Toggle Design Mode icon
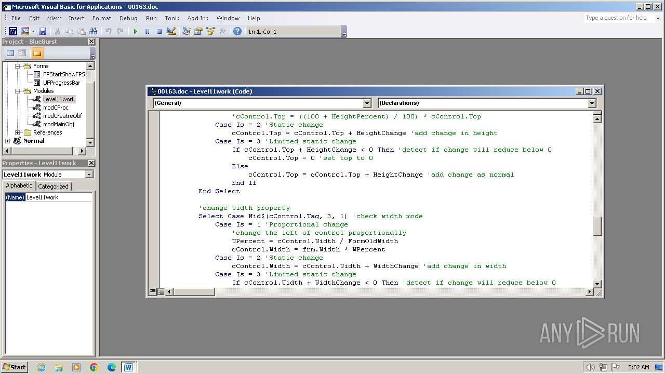 (171, 32)
